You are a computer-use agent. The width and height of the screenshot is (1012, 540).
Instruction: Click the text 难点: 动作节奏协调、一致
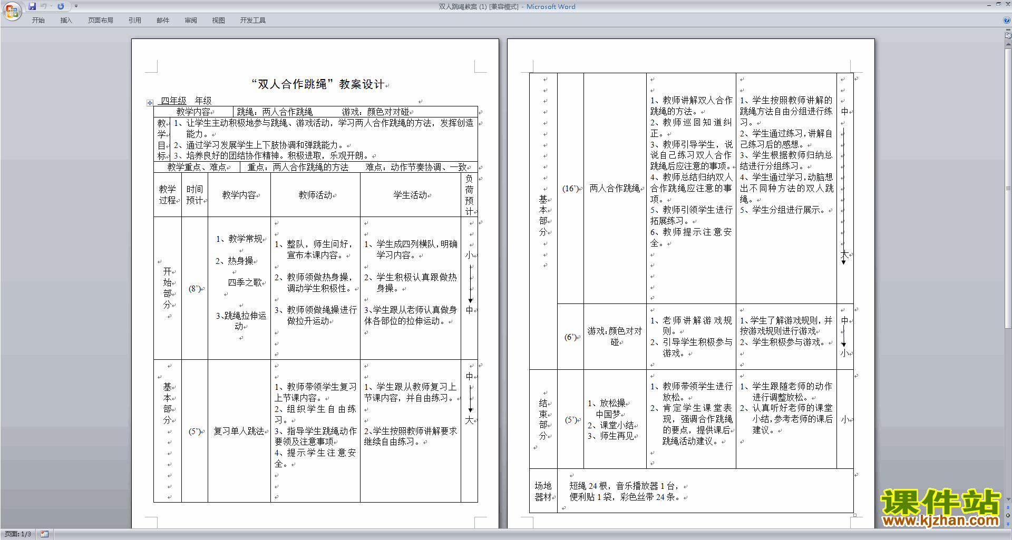coord(416,167)
